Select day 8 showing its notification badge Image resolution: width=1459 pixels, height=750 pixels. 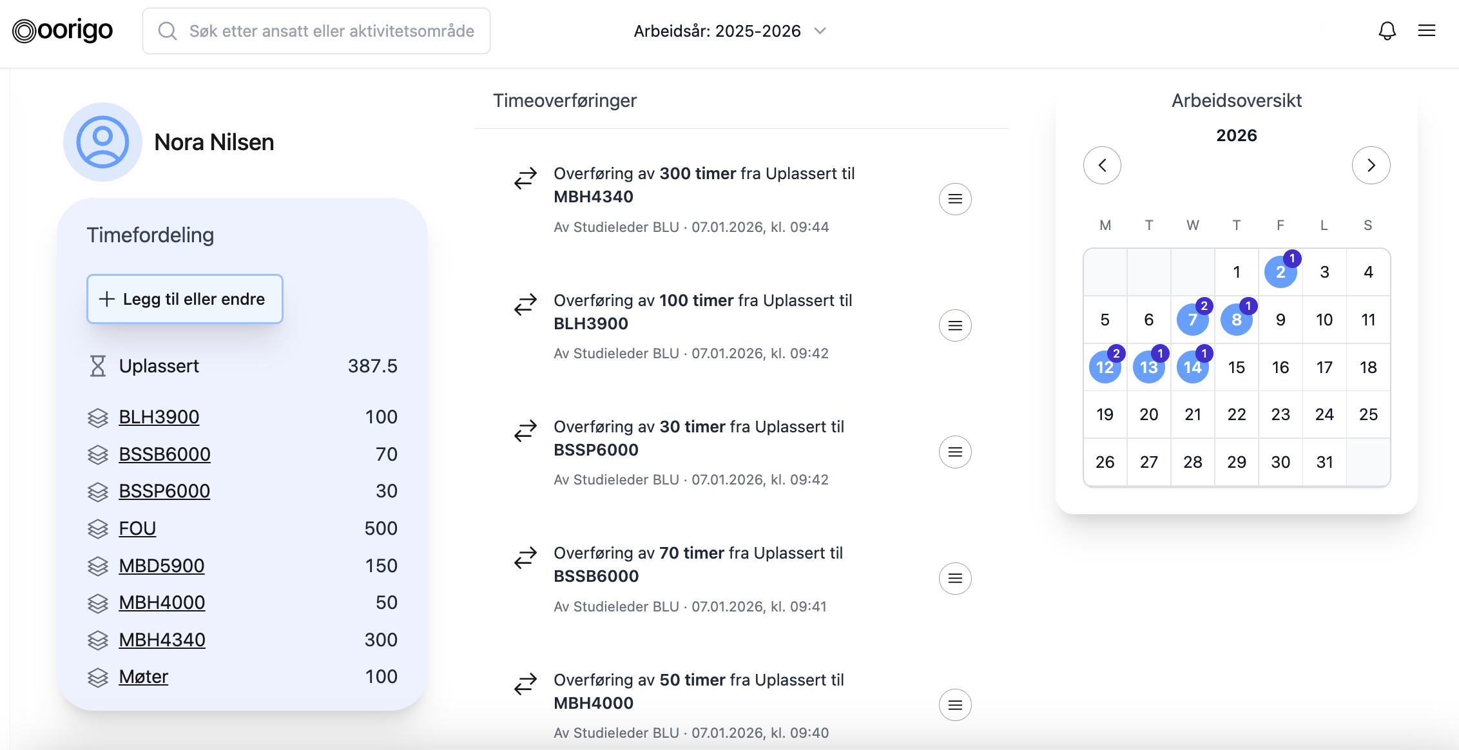pyautogui.click(x=1237, y=319)
